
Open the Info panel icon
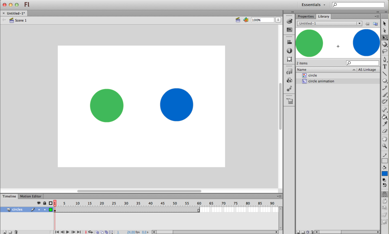click(289, 51)
